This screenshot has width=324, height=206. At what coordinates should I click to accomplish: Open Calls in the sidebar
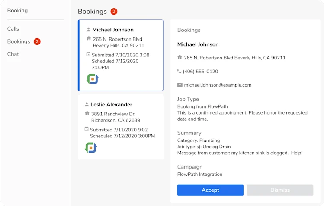(13, 29)
